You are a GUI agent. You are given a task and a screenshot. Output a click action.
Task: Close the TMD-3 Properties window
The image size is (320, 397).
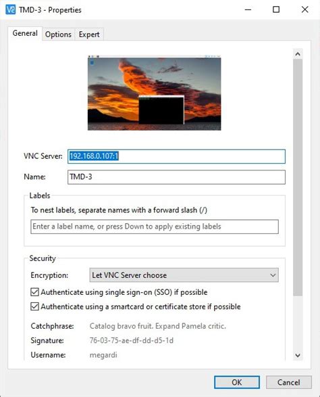pyautogui.click(x=305, y=9)
